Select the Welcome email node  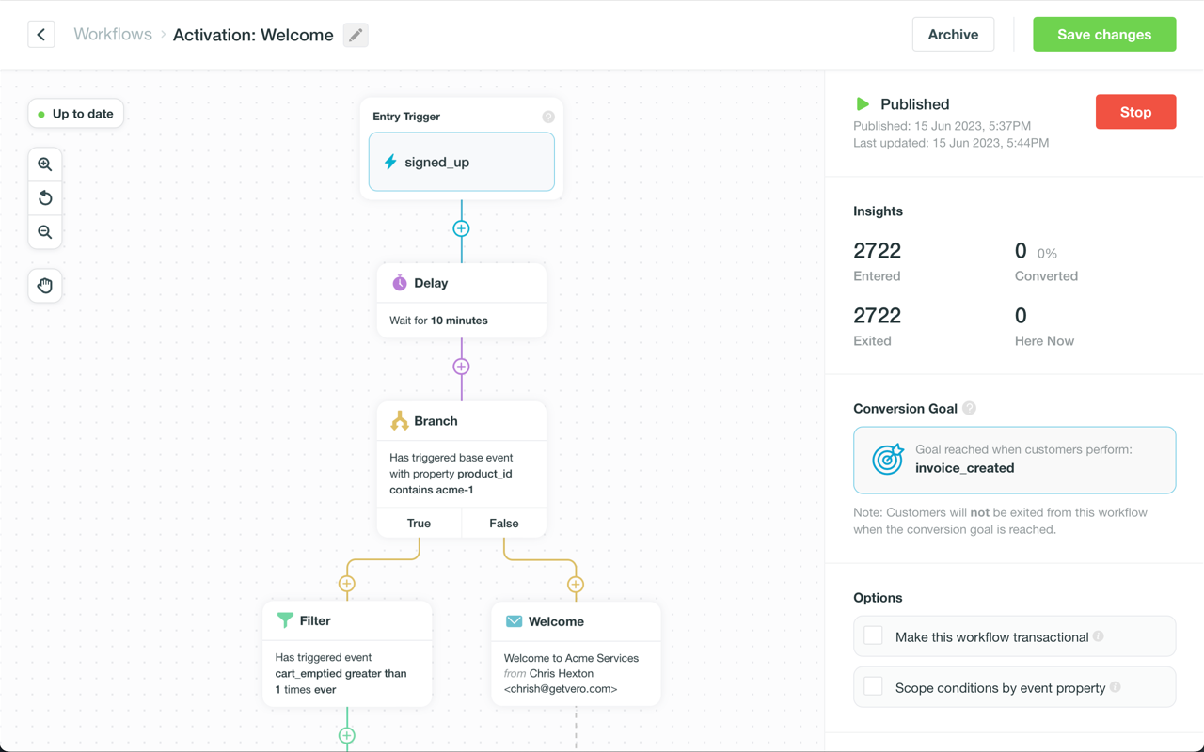pos(576,654)
